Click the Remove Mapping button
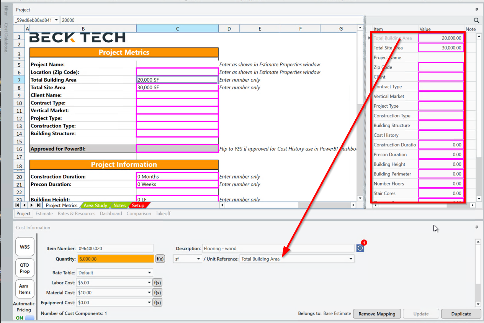Image resolution: width=484 pixels, height=323 pixels. pos(376,314)
